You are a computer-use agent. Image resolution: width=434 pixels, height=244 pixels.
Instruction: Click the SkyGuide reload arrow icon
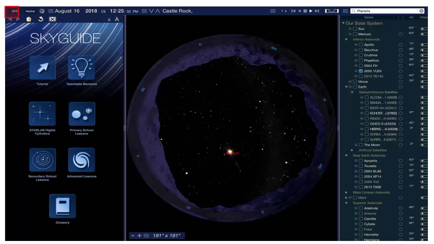(x=41, y=19)
